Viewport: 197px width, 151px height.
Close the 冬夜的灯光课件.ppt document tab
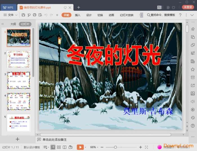(70, 8)
